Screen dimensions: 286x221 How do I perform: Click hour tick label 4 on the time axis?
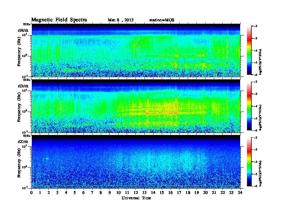66,192
